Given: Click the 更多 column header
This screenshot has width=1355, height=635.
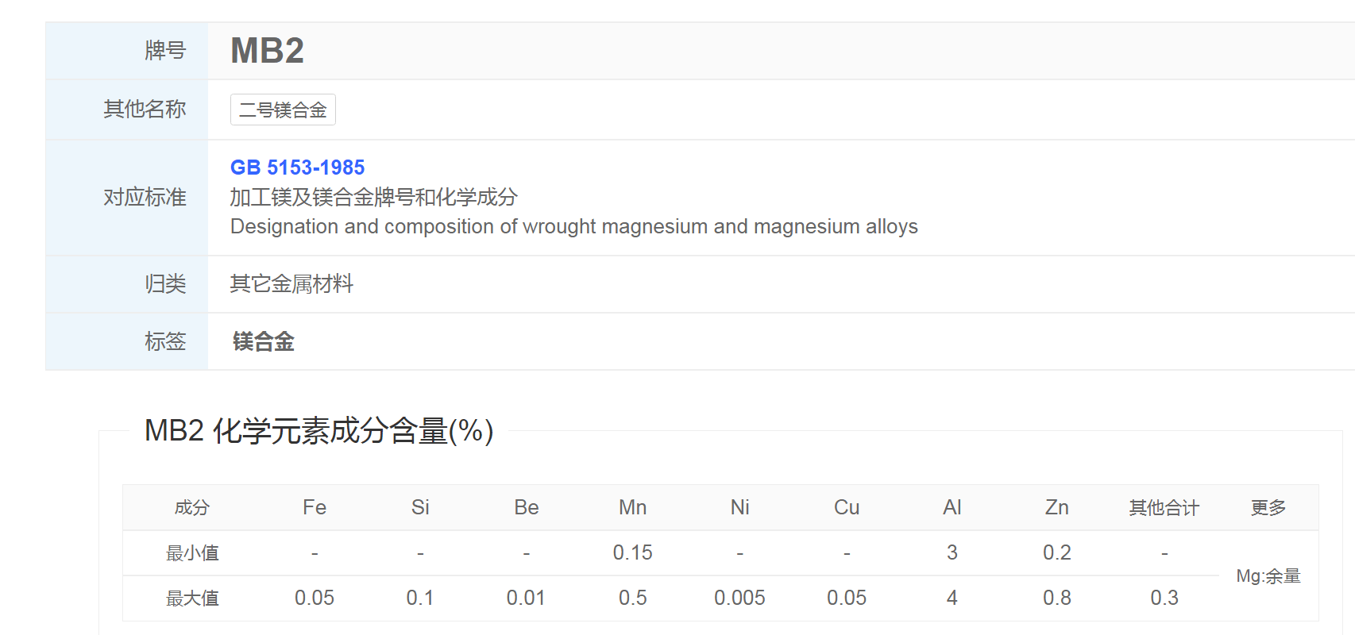Looking at the screenshot, I should point(1268,508).
